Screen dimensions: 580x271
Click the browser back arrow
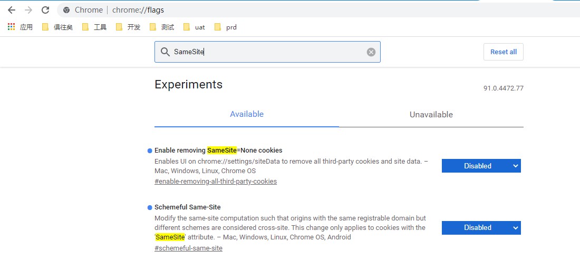coord(12,10)
